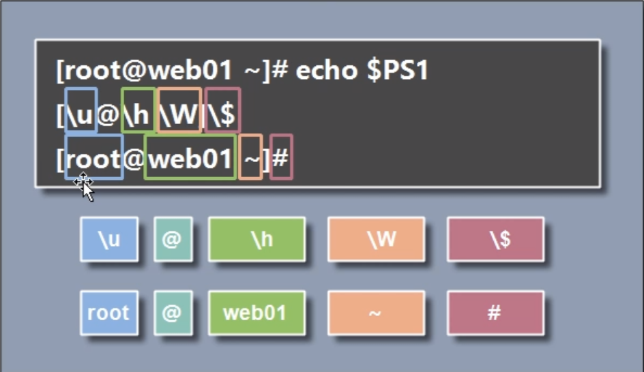Click the orange outlined tilde in the prompt line

[x=250, y=157]
